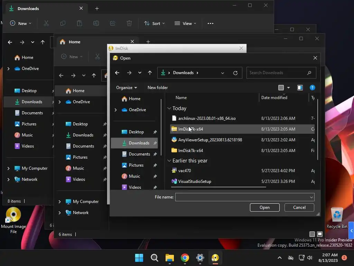Viewport: 354px width, 266px height.
Task: Click the Open button
Action: click(x=264, y=207)
